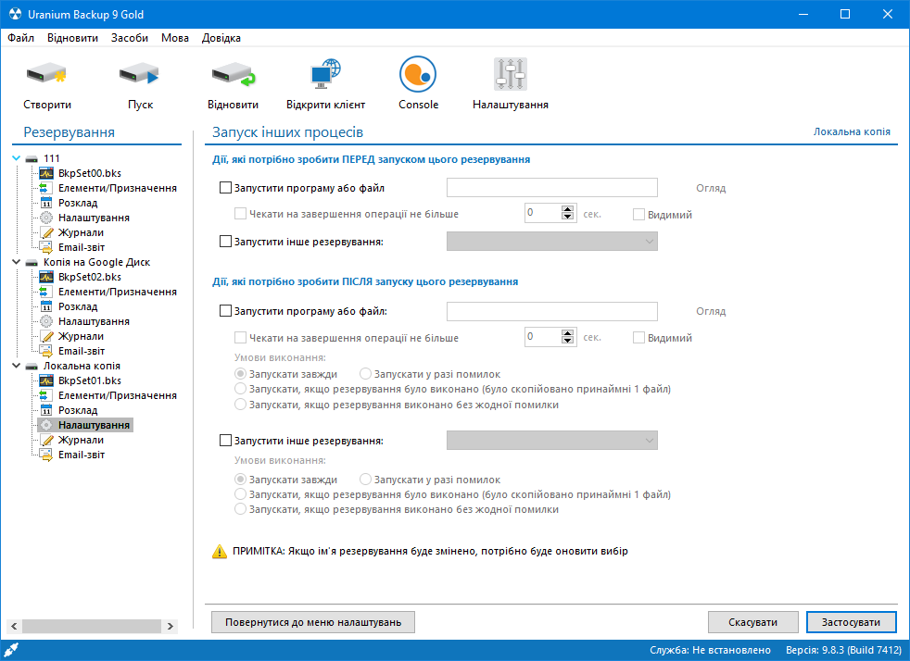This screenshot has width=910, height=661.
Task: Select the BkpSet02.bks monitor icon
Action: pyautogui.click(x=46, y=277)
